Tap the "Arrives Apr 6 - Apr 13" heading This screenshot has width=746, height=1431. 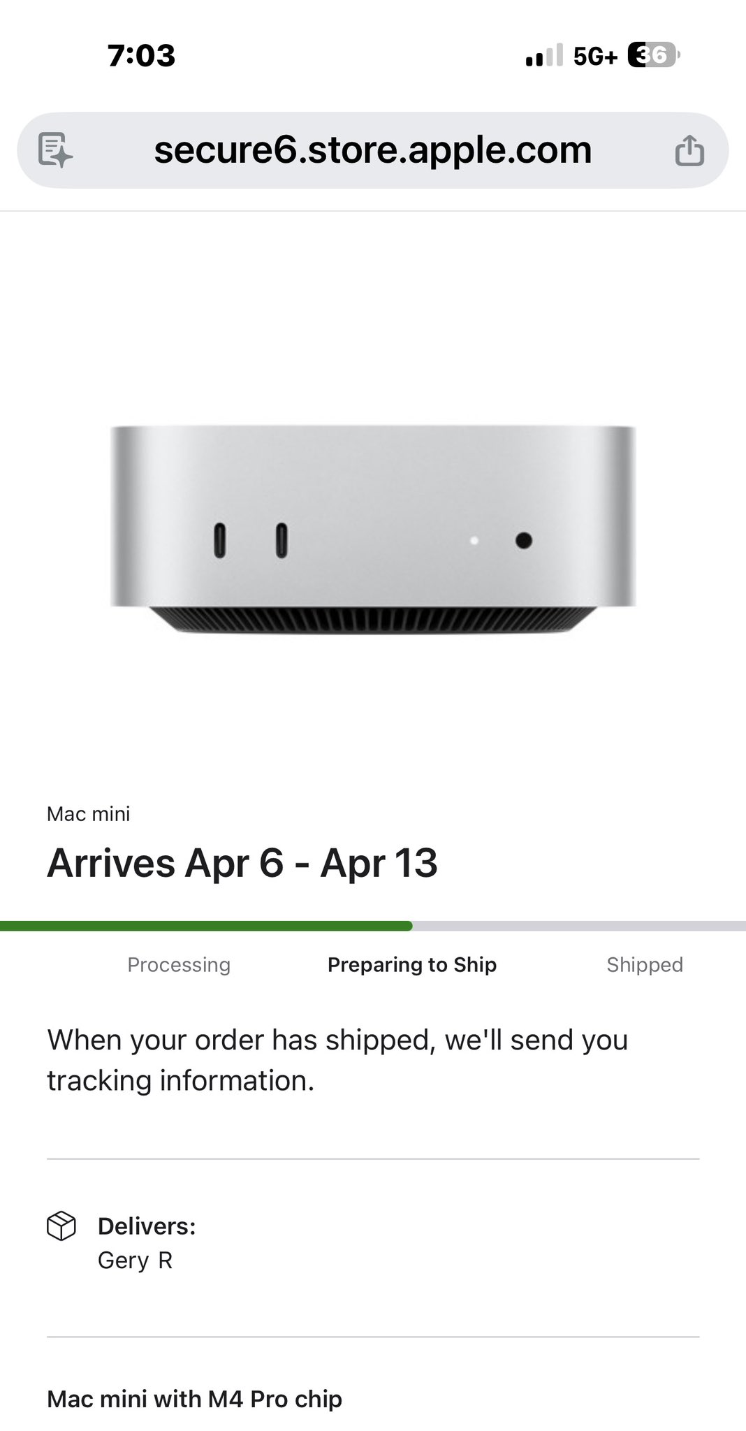[242, 863]
